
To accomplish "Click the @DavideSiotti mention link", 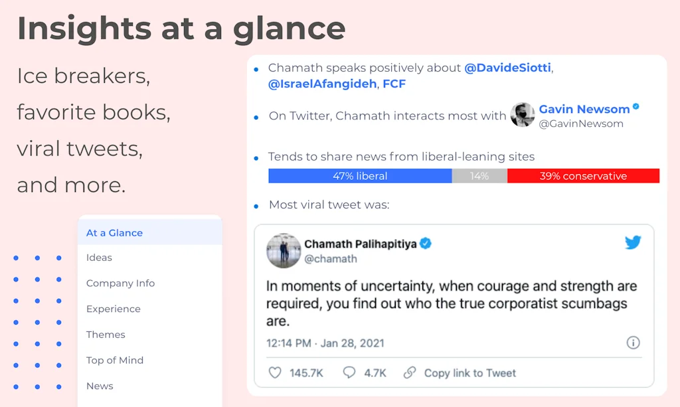I will click(508, 68).
